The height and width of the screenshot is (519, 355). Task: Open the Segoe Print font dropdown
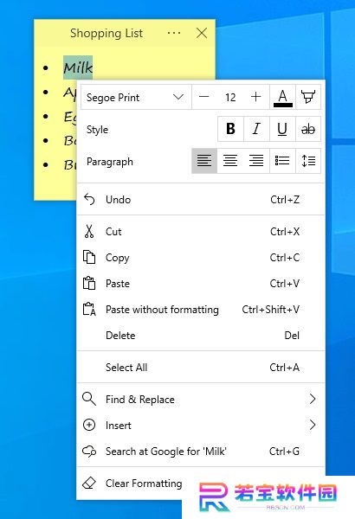(x=136, y=97)
